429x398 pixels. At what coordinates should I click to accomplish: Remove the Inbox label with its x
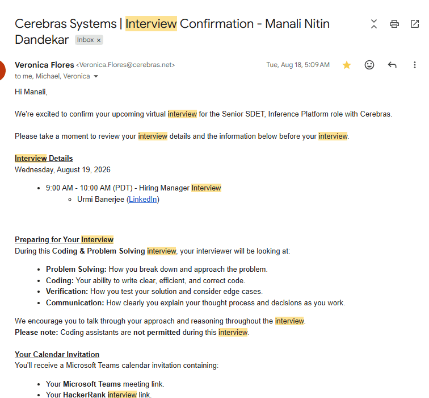[x=99, y=40]
